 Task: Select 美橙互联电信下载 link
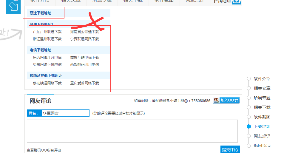coord(84,57)
